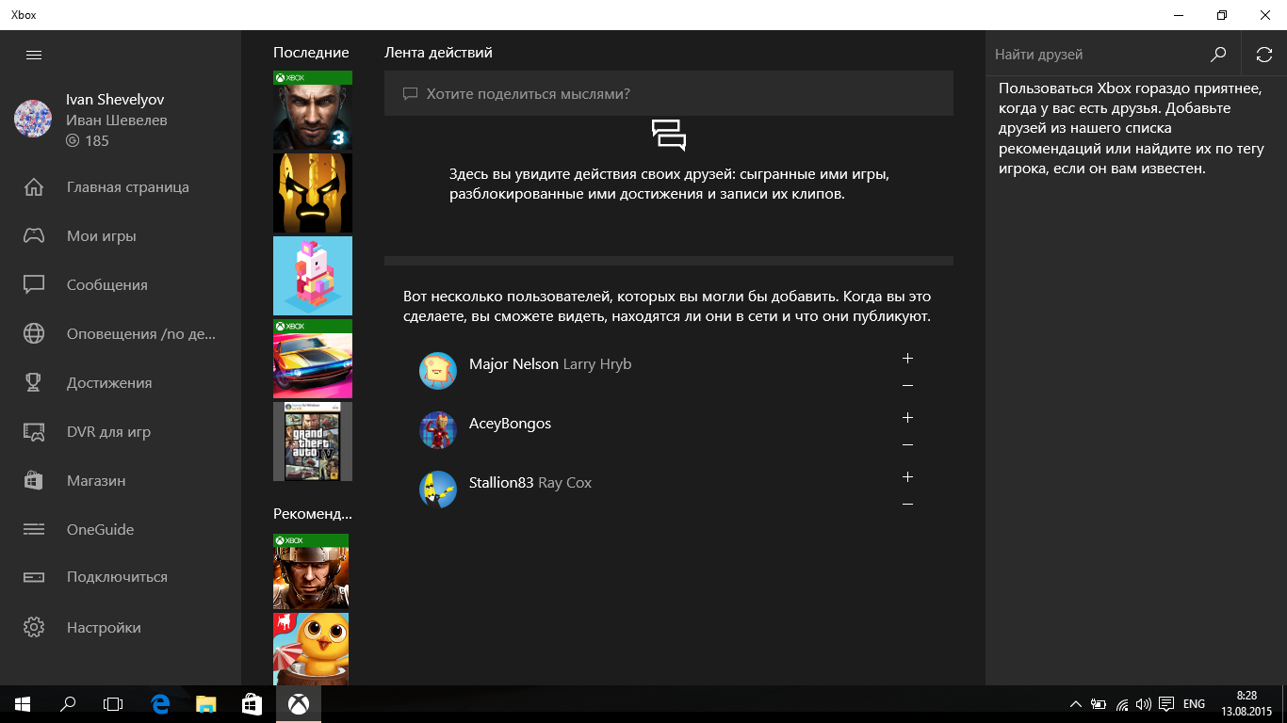This screenshot has height=723, width=1287.
Task: Open the taskbar volume speaker icon
Action: pyautogui.click(x=1144, y=704)
